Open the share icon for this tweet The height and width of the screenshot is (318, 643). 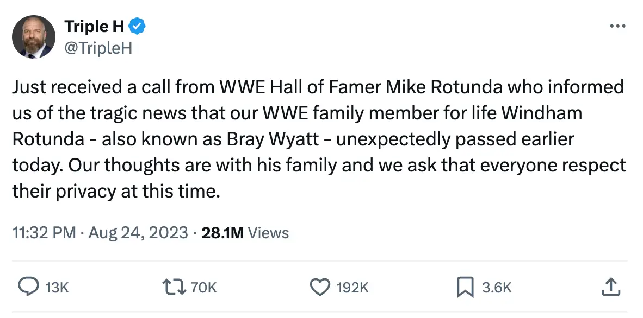coord(610,287)
